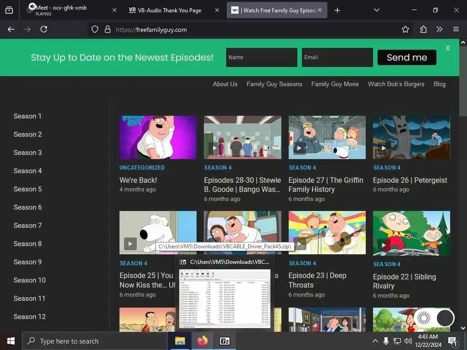Viewport: 467px width, 350px height.
Task: Select Season 10 in sidebar
Action: point(30,280)
